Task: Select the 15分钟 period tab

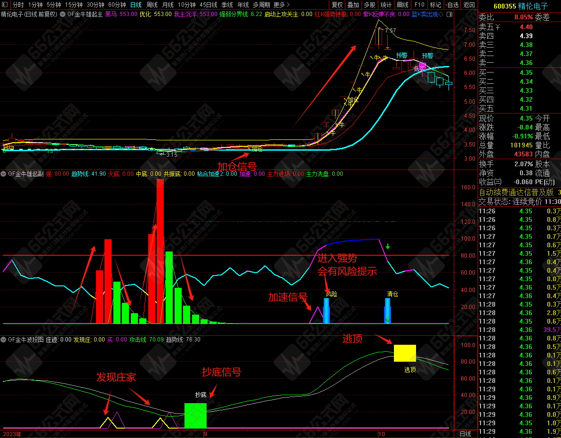Action: pos(74,5)
